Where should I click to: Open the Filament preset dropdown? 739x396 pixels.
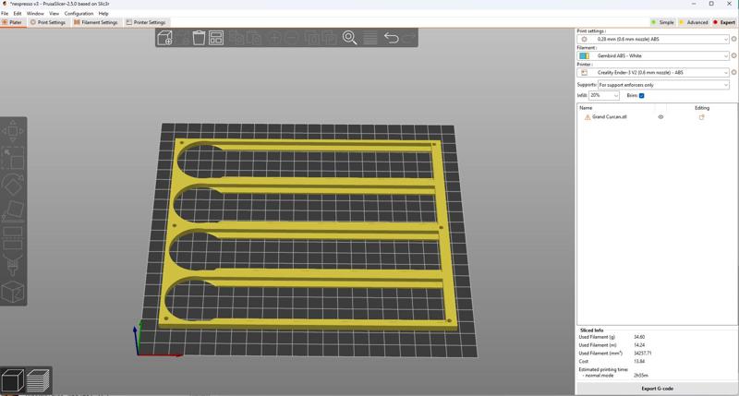pyautogui.click(x=653, y=55)
